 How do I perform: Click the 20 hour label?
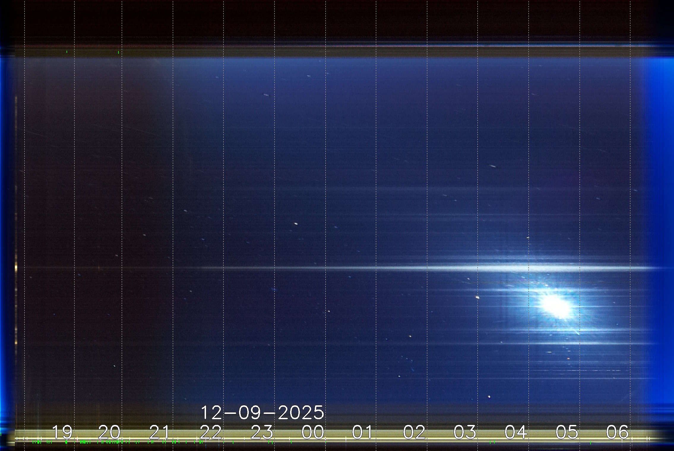pyautogui.click(x=109, y=432)
